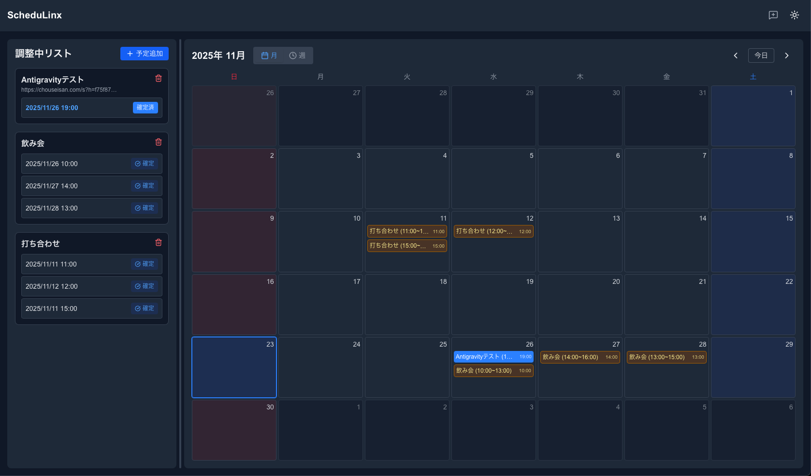The image size is (811, 476).
Task: Open 飲み会 13:00 event on November 28
Action: (x=666, y=357)
